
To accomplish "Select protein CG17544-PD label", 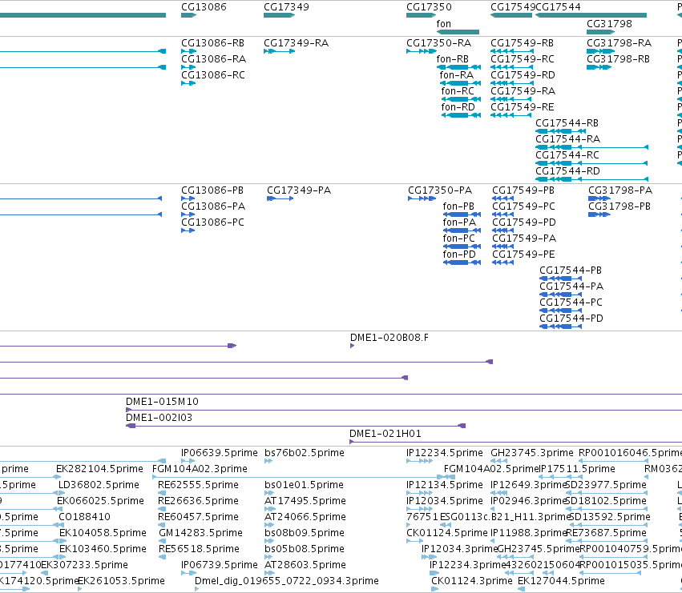I will point(571,319).
